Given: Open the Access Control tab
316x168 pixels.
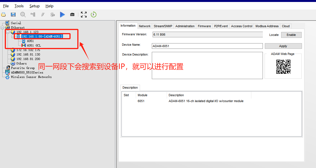Looking at the screenshot, I should pos(241,26).
